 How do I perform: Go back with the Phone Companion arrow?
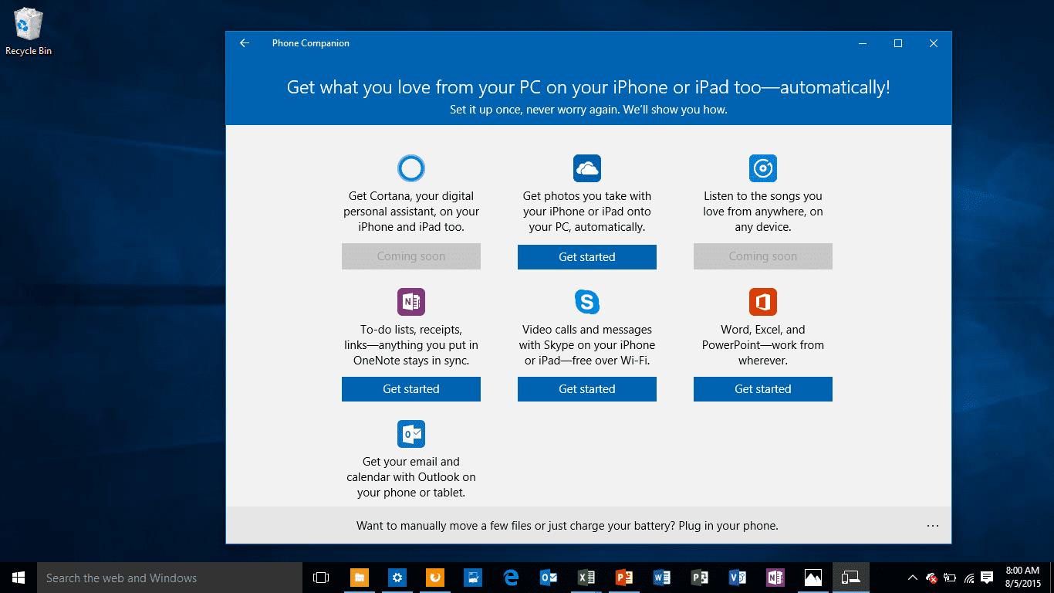pyautogui.click(x=245, y=43)
